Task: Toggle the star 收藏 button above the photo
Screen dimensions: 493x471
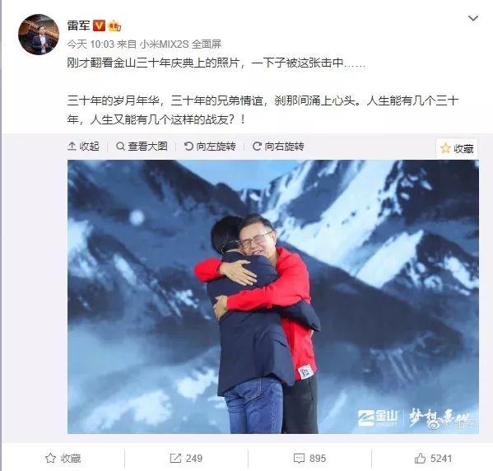Action: [x=457, y=148]
